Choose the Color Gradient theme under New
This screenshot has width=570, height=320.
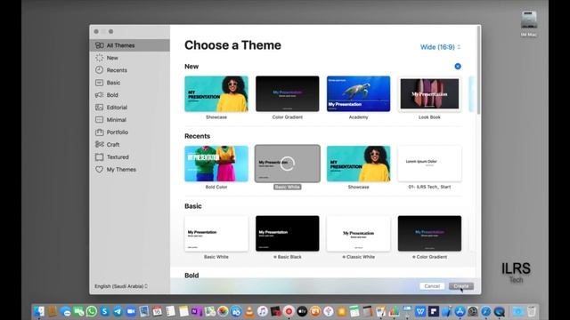pyautogui.click(x=287, y=93)
